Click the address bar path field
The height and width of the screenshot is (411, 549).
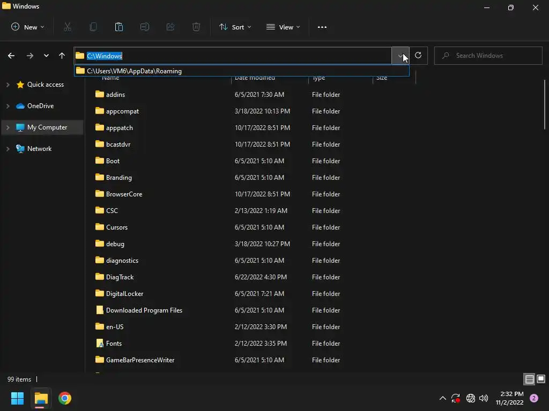[x=233, y=56]
